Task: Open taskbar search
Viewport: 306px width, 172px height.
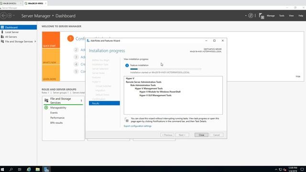Action: pos(11,169)
